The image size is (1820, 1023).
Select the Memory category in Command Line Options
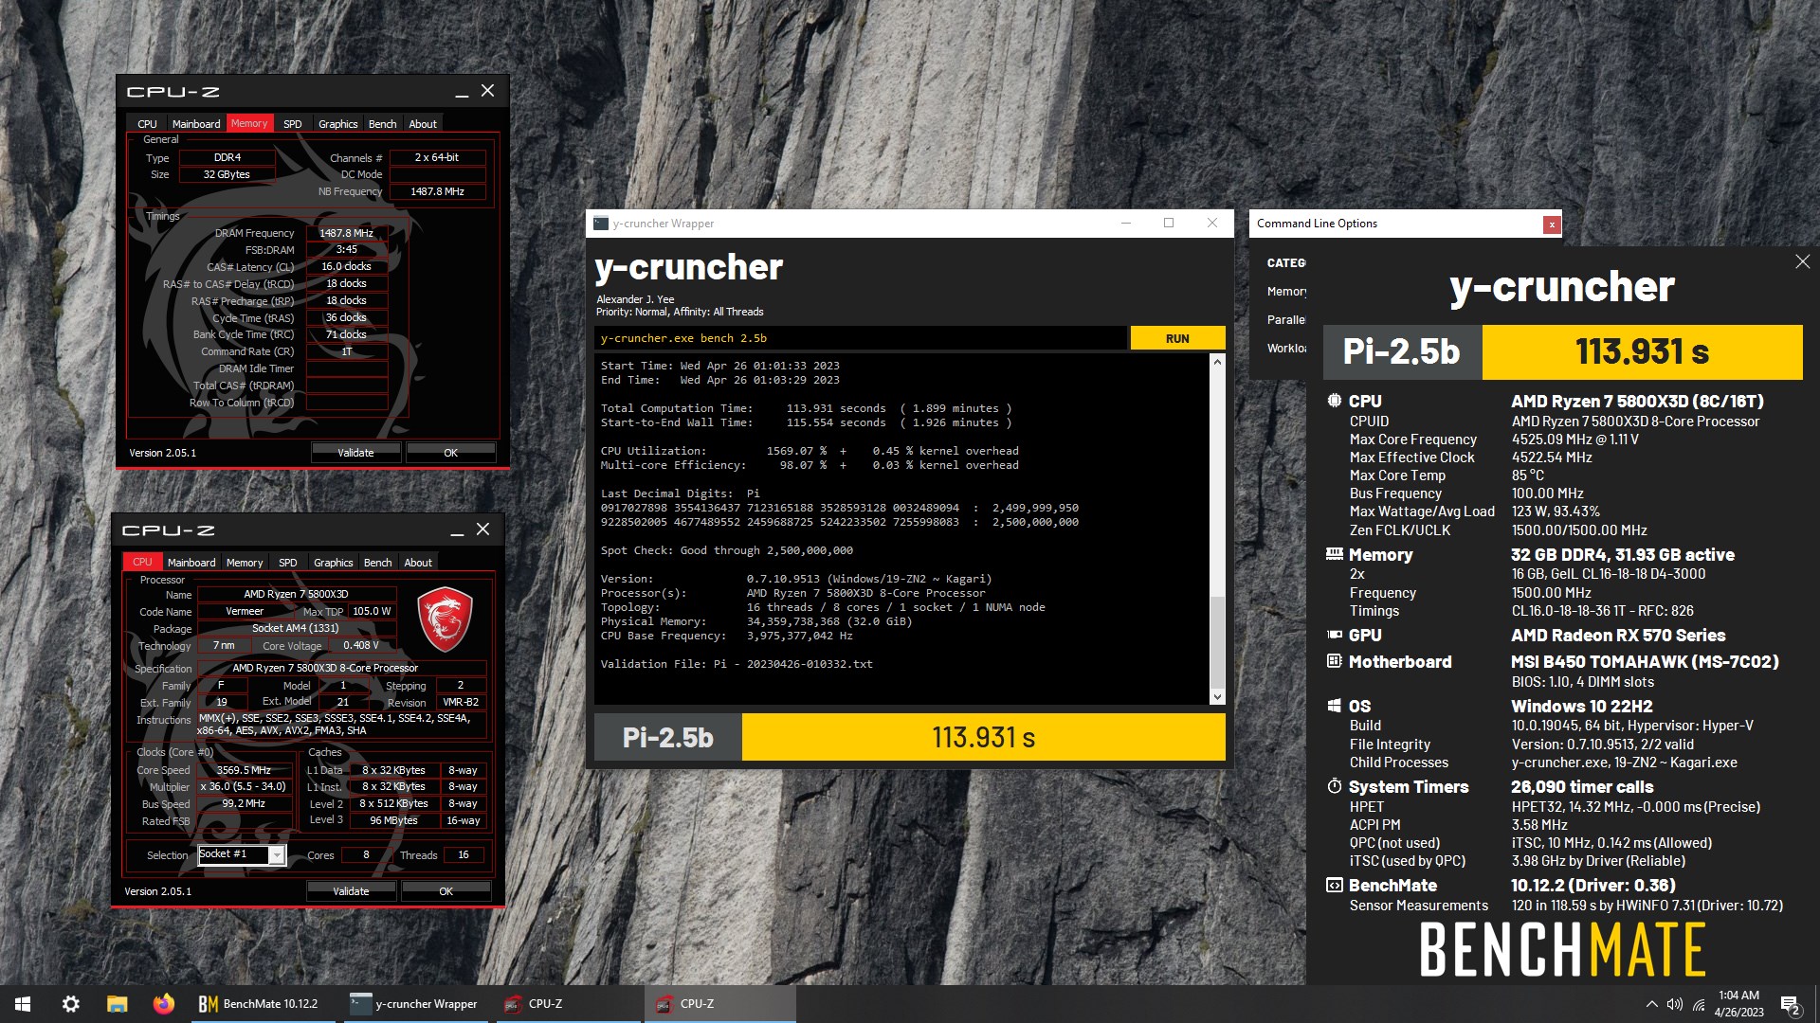click(1286, 292)
